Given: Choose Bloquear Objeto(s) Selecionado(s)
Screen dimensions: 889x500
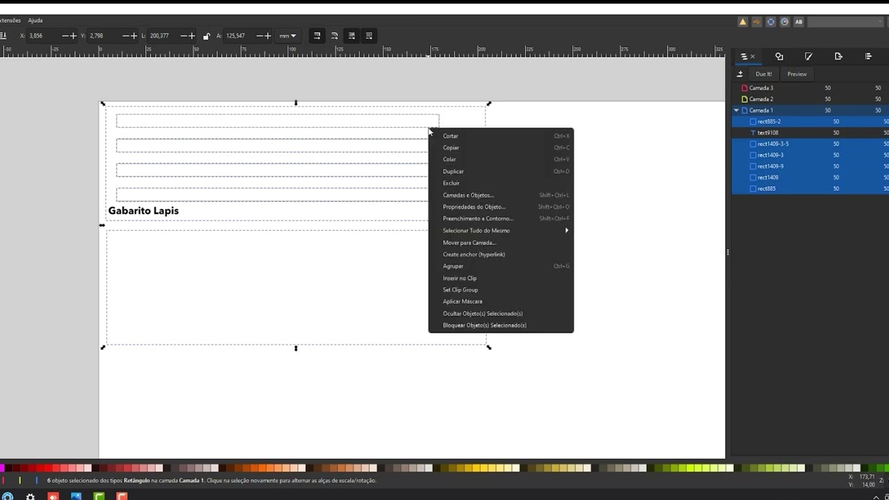Looking at the screenshot, I should click(501, 326).
